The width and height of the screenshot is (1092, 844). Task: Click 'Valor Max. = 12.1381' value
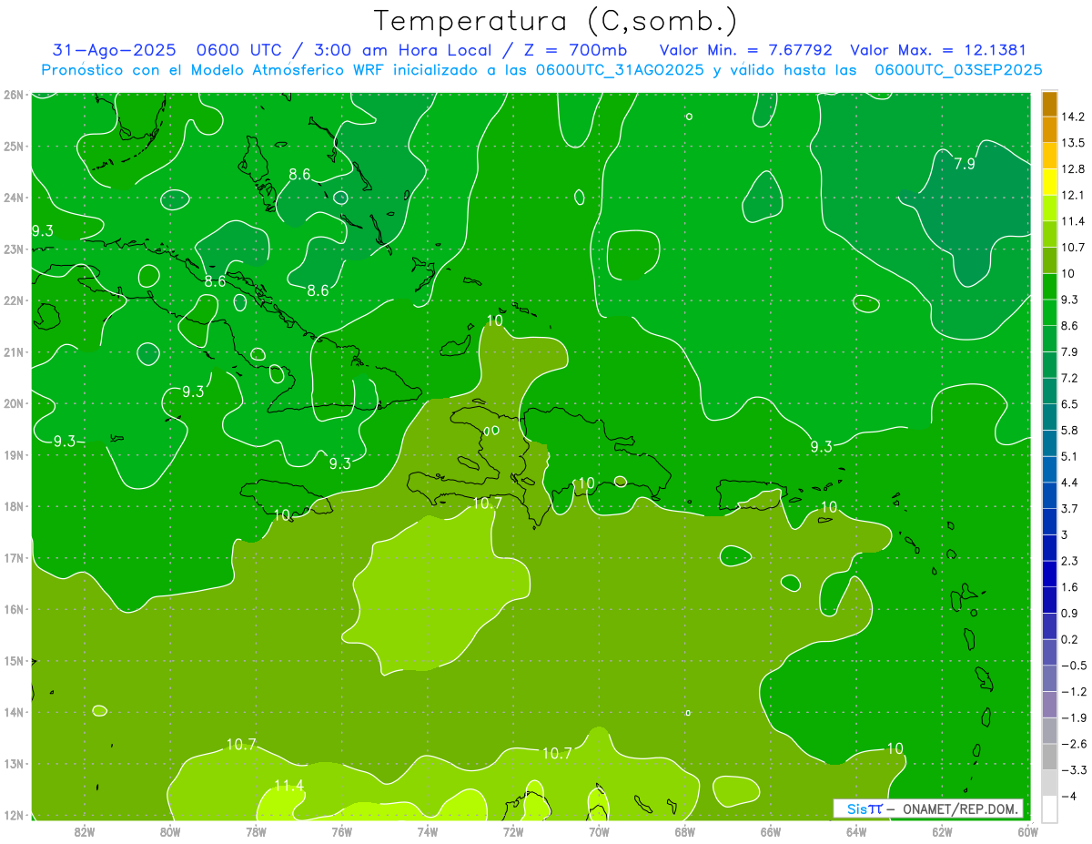coord(939,50)
